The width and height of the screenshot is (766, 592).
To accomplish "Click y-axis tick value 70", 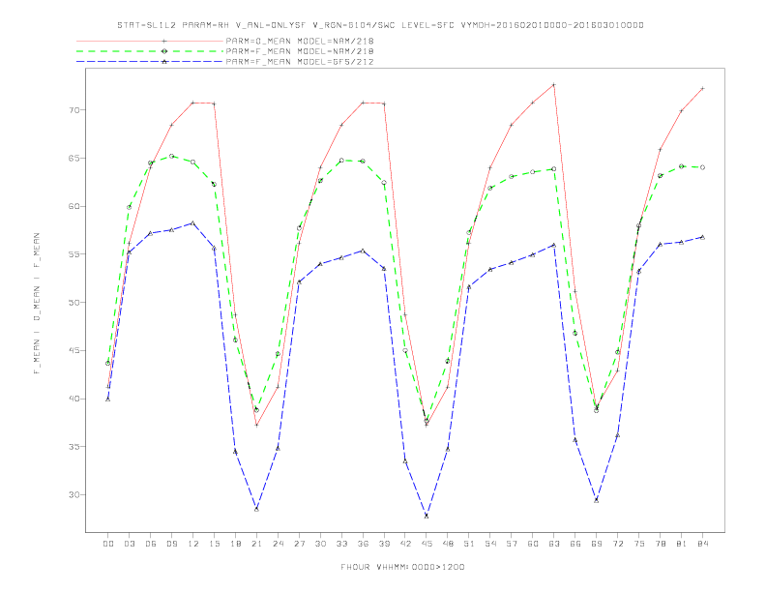I will (74, 110).
